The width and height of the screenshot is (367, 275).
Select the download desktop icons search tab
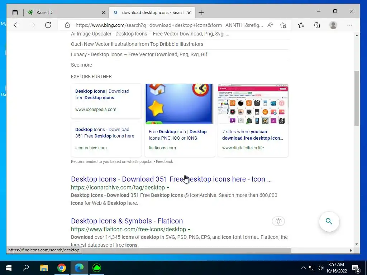point(152,13)
